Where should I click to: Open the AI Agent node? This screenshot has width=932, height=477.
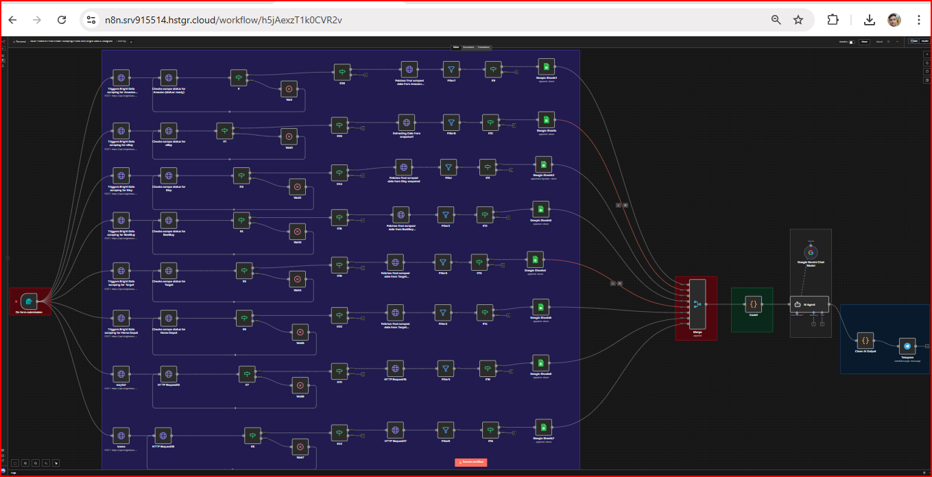pos(809,304)
